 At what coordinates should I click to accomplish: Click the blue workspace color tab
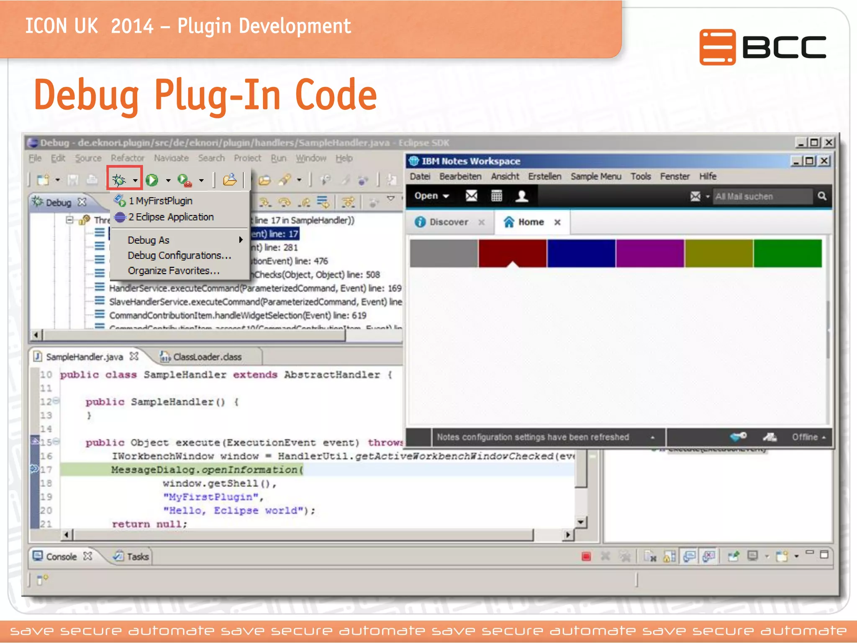(581, 253)
